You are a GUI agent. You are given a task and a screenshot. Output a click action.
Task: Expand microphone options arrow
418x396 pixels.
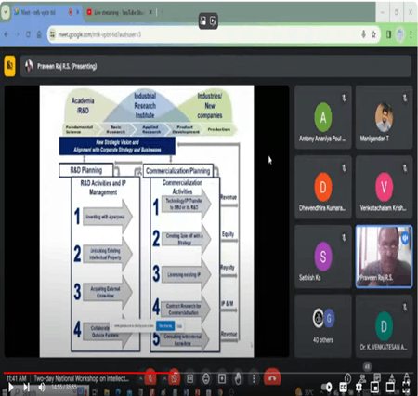[140, 378]
